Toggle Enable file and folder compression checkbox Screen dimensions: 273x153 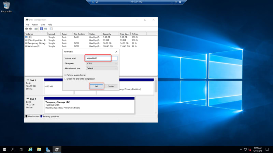[x=66, y=79]
